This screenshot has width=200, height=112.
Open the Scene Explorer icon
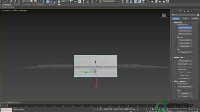[127, 1]
